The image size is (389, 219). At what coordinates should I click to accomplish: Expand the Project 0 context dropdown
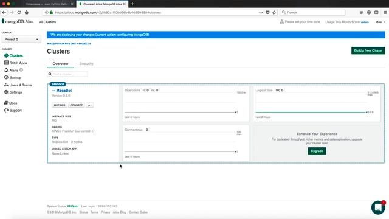(21, 39)
